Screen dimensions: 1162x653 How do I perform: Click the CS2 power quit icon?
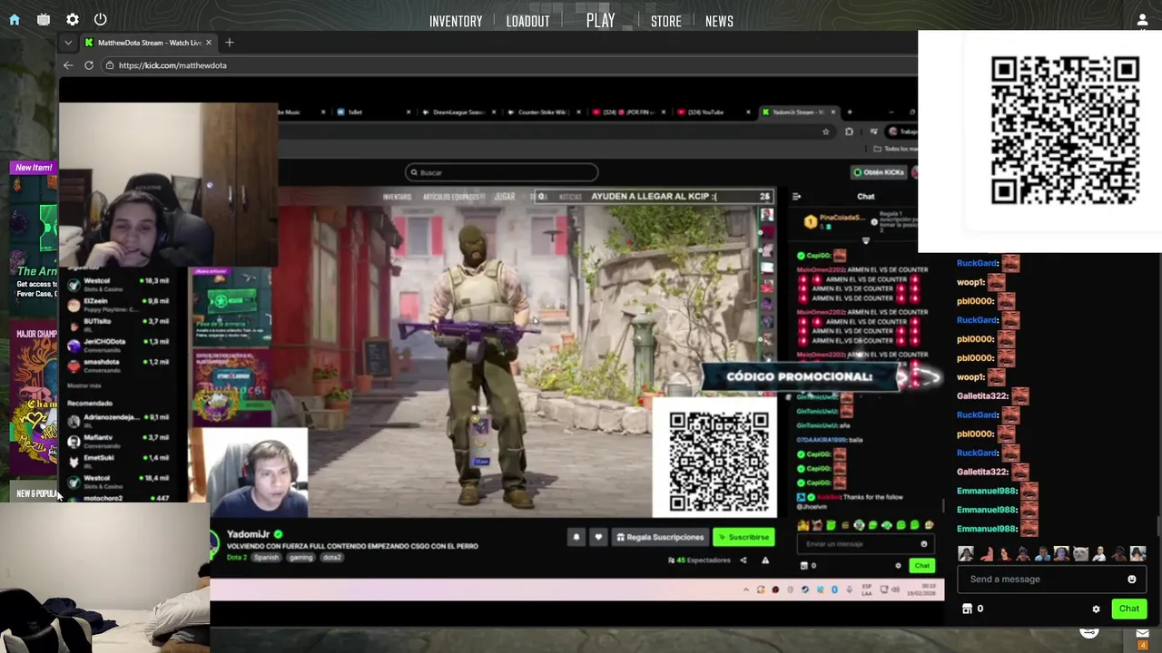tap(101, 19)
